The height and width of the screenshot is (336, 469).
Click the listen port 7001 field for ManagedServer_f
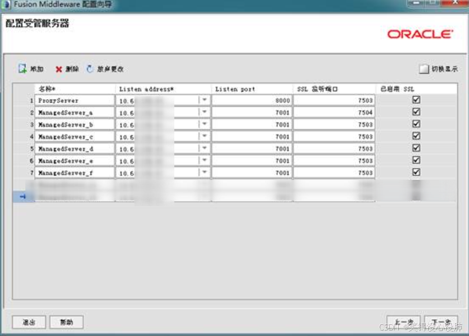252,173
